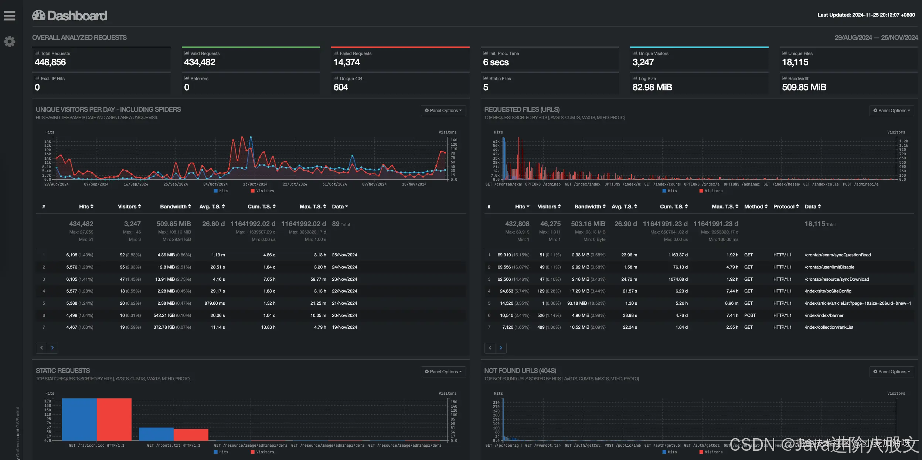Go to previous page of visitors table
922x460 pixels.
coord(41,347)
